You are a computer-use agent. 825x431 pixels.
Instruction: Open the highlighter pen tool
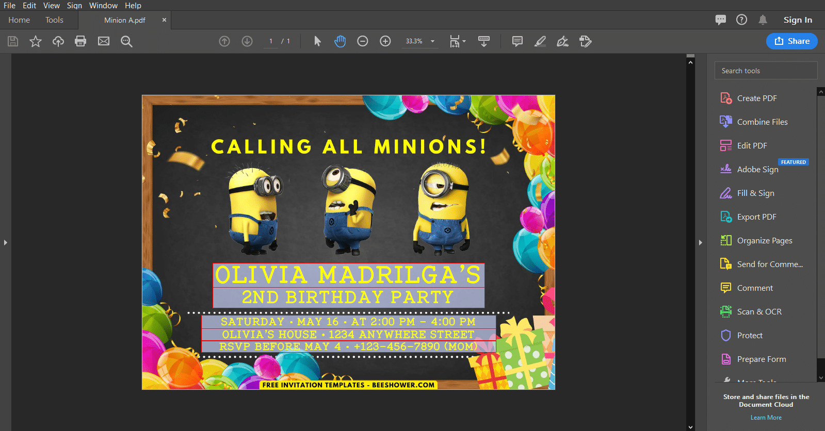coord(540,41)
